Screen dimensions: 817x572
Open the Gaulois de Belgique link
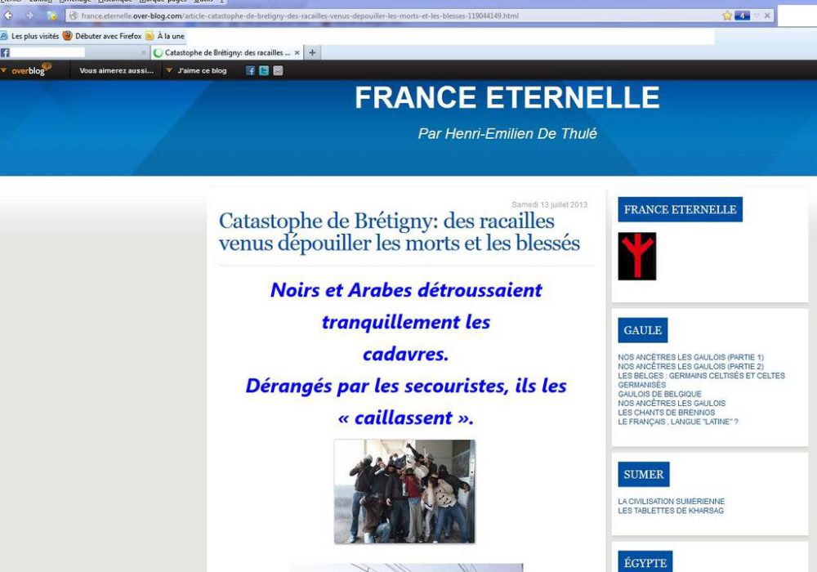click(659, 395)
